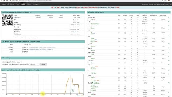
Task: Expand the neoscrypt algo chevron
Action: (x=169, y=61)
